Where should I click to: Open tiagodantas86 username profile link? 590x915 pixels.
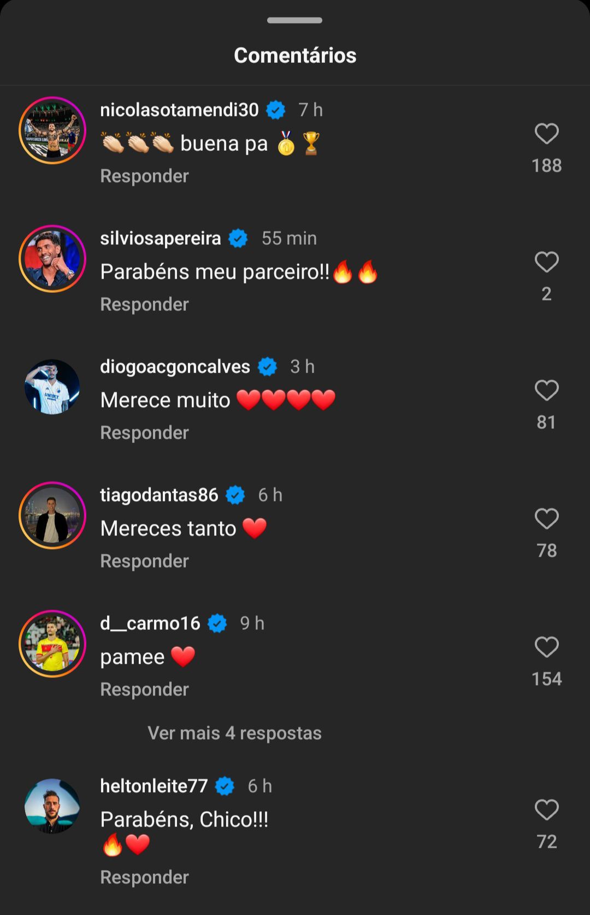click(159, 495)
